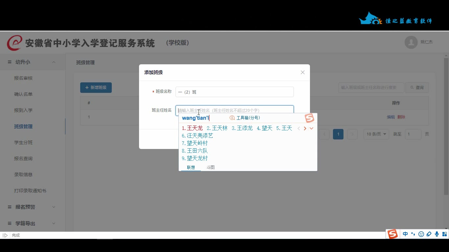Click the 查询 search button

417,88
